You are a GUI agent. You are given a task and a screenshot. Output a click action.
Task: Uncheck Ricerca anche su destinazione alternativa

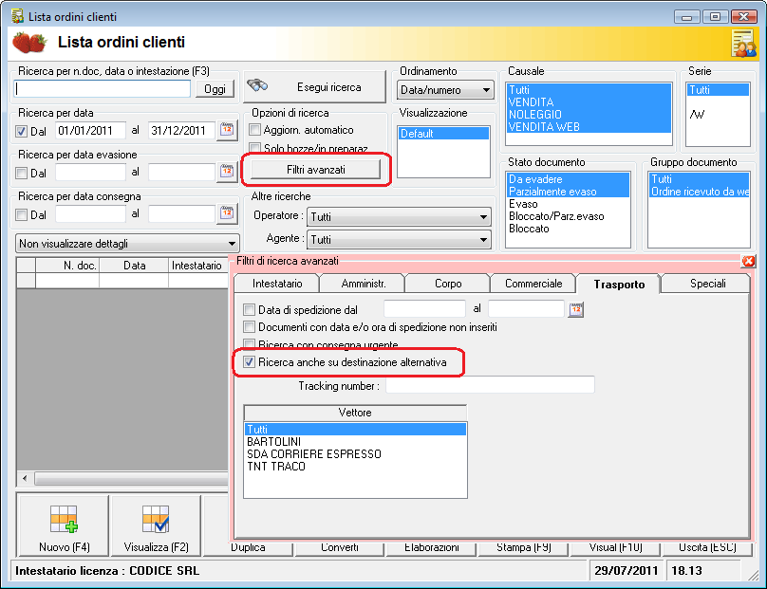(249, 361)
